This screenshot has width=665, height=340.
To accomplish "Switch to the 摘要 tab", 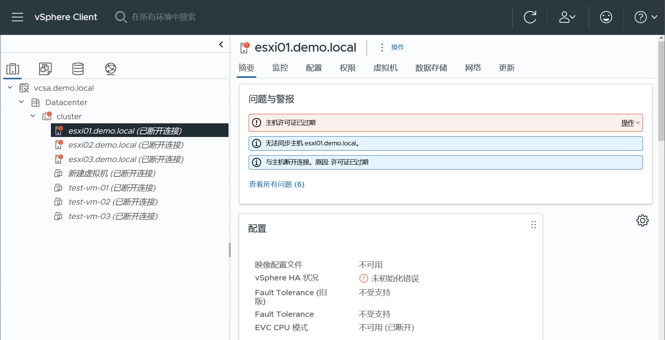I will pos(246,68).
